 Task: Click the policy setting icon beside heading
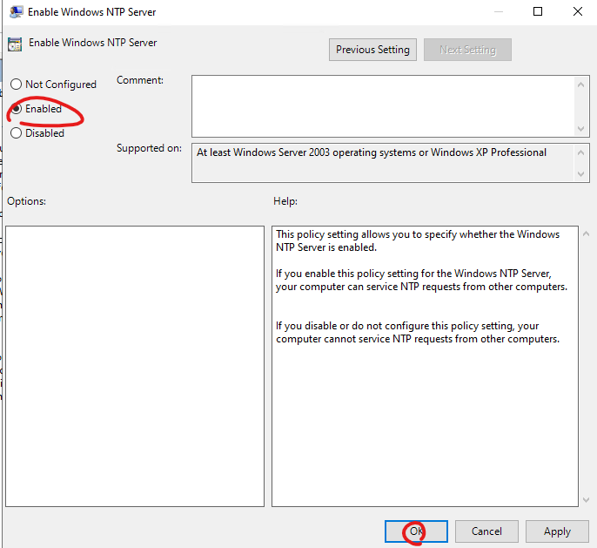point(15,44)
